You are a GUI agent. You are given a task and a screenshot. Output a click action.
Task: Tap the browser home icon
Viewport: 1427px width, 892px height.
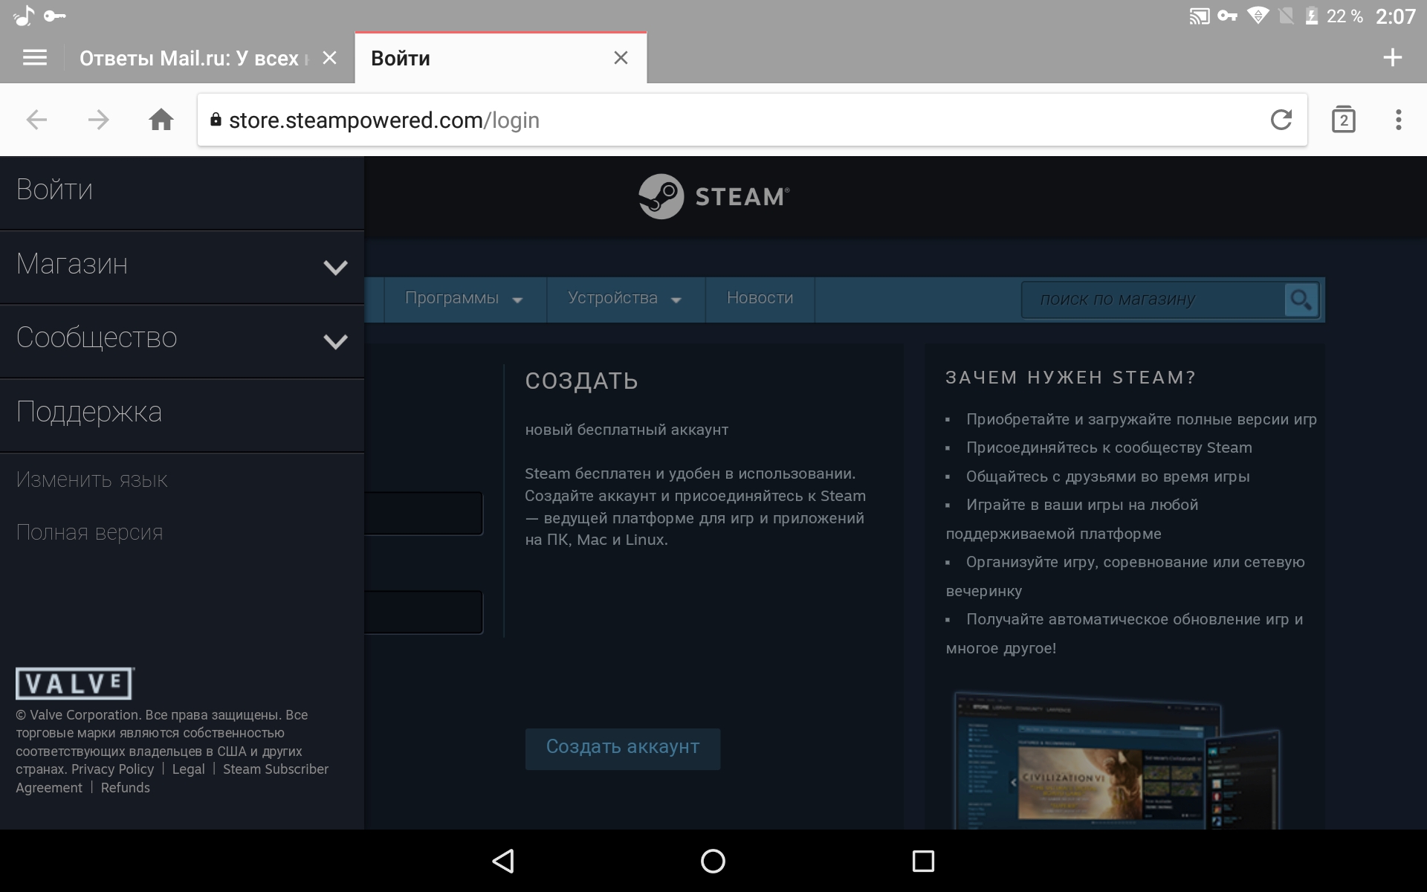pyautogui.click(x=161, y=120)
